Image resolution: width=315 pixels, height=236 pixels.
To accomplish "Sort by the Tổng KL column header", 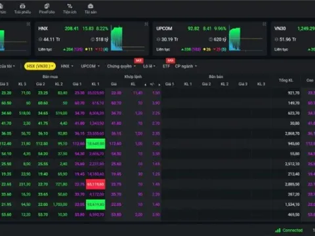I will click(286, 80).
